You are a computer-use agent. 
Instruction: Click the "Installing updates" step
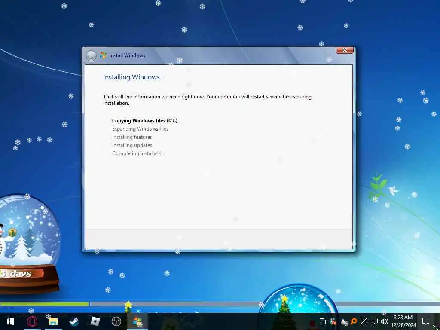132,145
